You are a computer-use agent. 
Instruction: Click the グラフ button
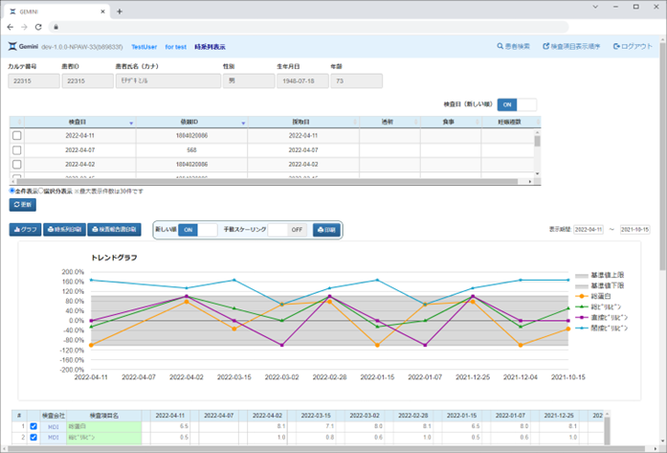pyautogui.click(x=25, y=230)
